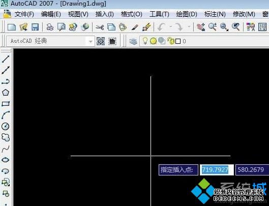The height and width of the screenshot is (206, 269).
Task: Select the Insert Block tool
Action: tap(6, 182)
